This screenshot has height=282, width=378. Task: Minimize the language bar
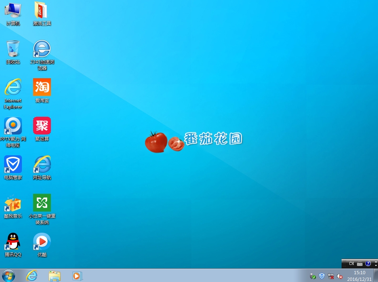(376, 261)
